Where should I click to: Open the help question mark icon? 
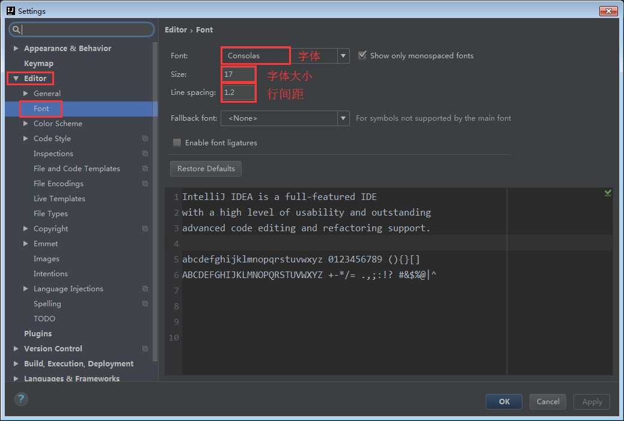21,399
